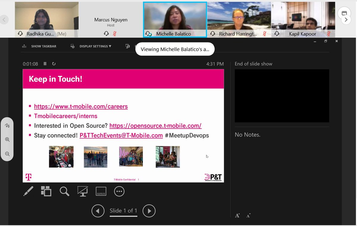Restore down the presenter view window
Image resolution: width=357 pixels, height=226 pixels.
(x=326, y=41)
